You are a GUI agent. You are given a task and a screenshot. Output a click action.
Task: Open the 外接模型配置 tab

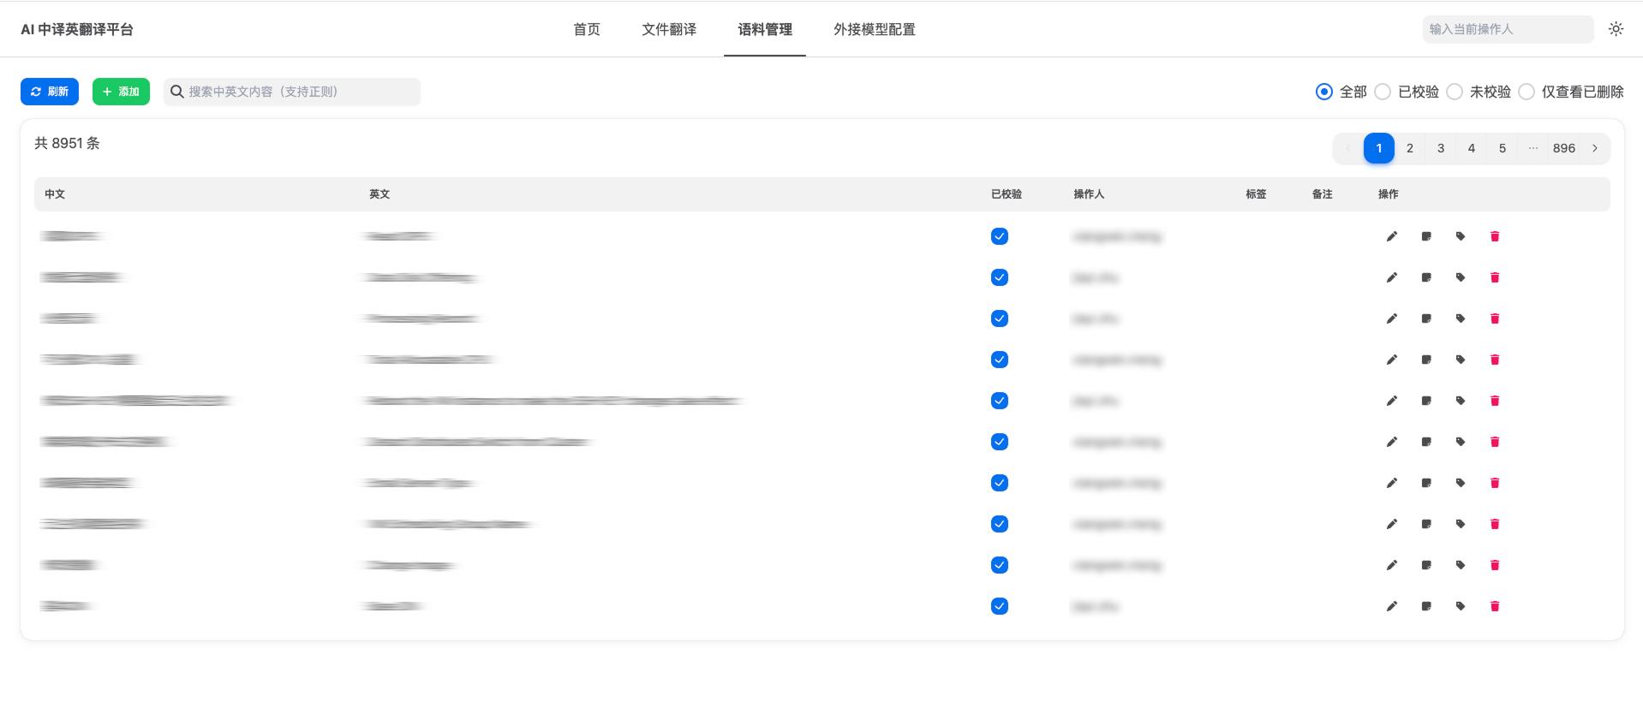pyautogui.click(x=875, y=29)
